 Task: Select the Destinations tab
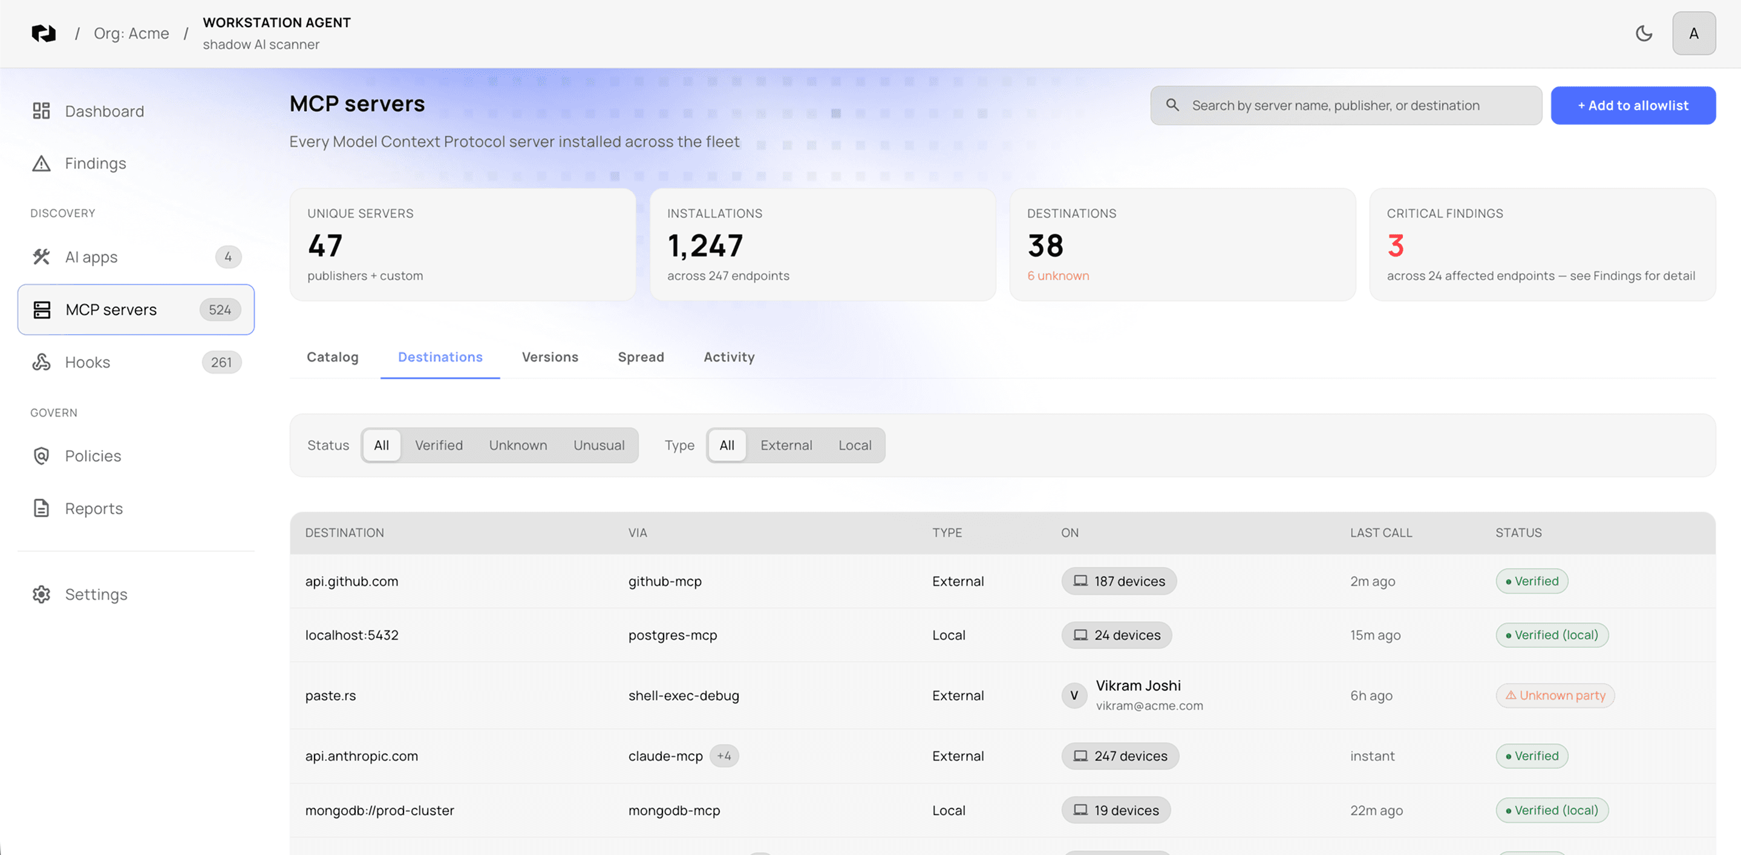click(x=440, y=357)
